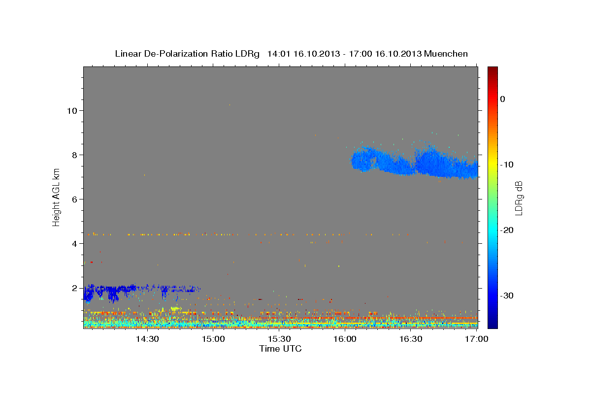Click the height tick label 8
Viewport: 591px width, 394px height.
75,155
